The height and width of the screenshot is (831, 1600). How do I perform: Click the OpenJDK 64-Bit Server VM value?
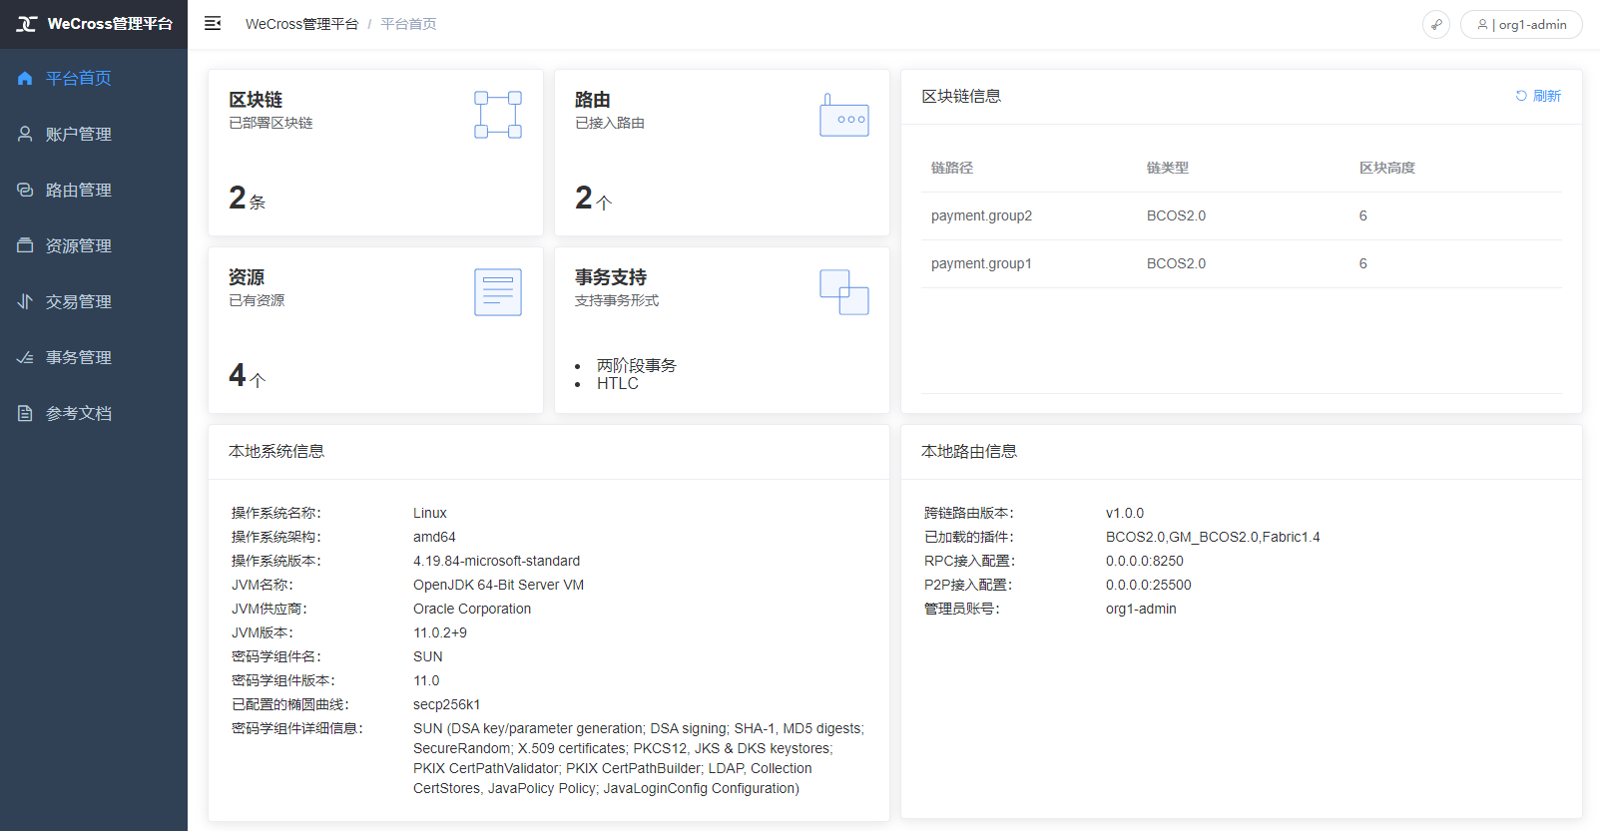(x=498, y=585)
